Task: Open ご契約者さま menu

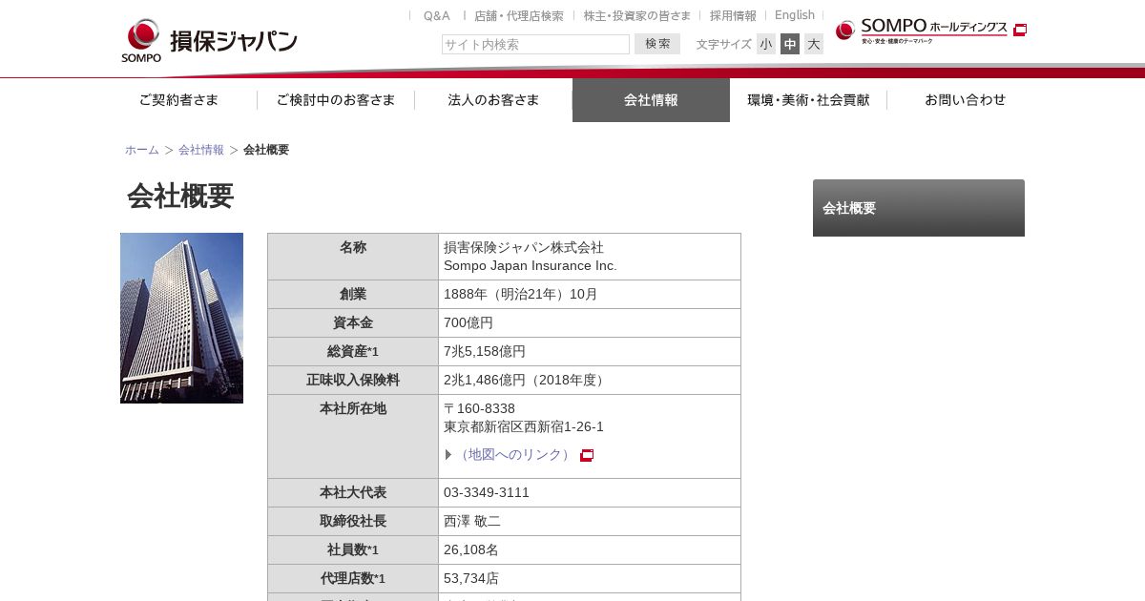Action: click(x=178, y=100)
